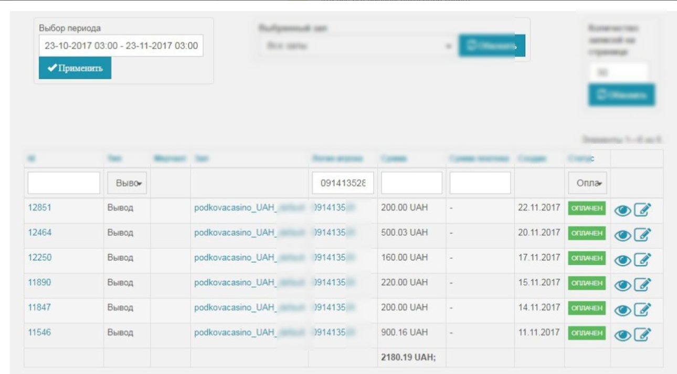The height and width of the screenshot is (374, 677).
Task: Open podkovacasino_UAH hall link in row 11546
Action: (x=249, y=333)
